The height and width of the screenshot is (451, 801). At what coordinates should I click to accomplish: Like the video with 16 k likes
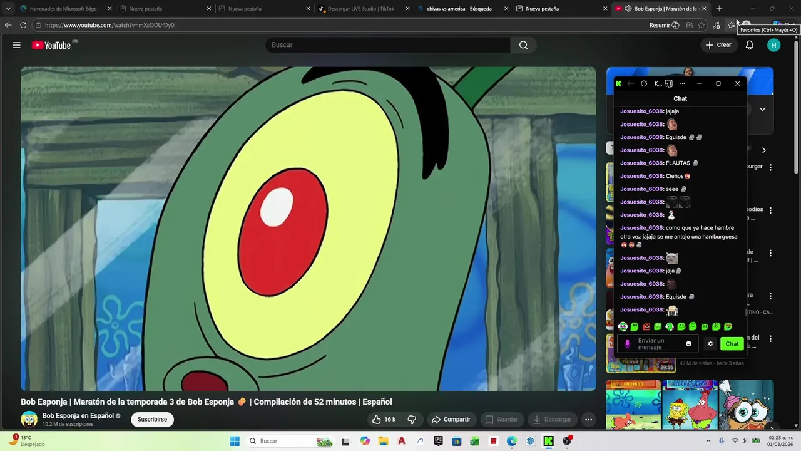(x=384, y=419)
